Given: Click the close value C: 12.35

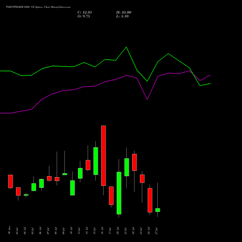Looking at the screenshot, I should click(85, 13).
